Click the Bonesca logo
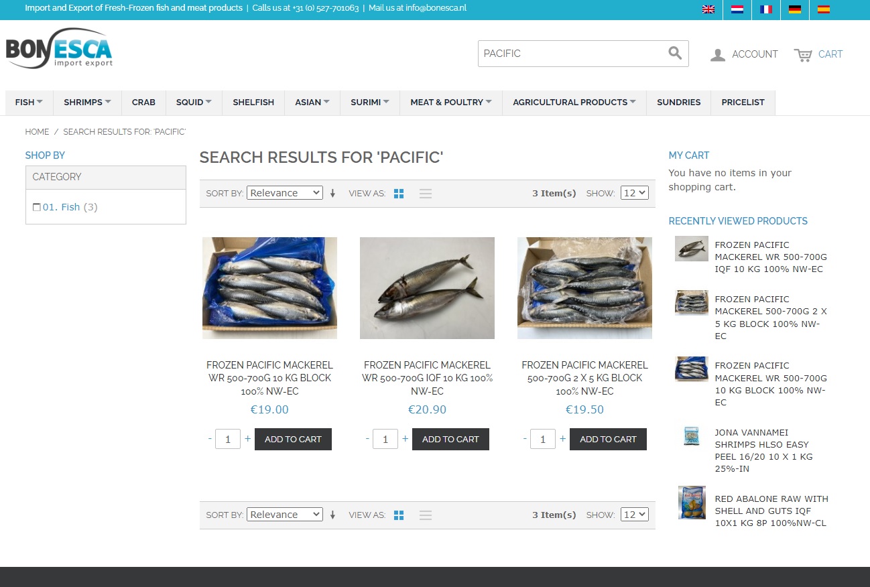Image resolution: width=870 pixels, height=587 pixels. 59,48
